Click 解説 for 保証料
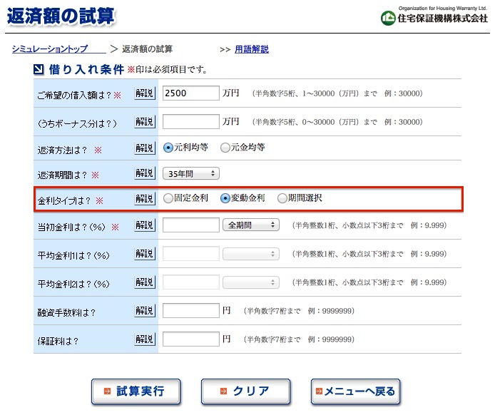495x415 pixels. pos(145,339)
